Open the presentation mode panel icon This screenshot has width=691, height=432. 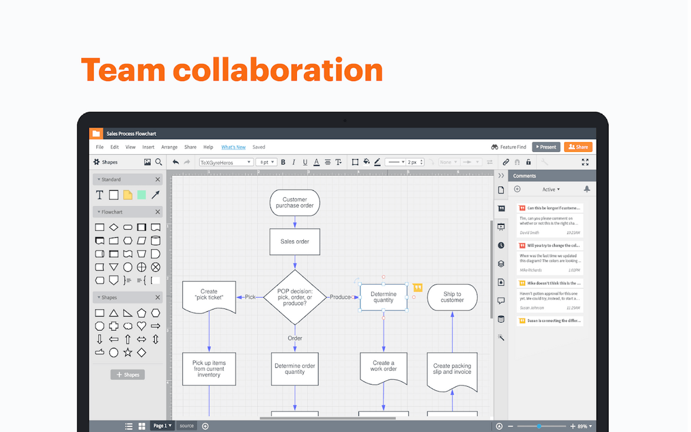click(x=501, y=227)
